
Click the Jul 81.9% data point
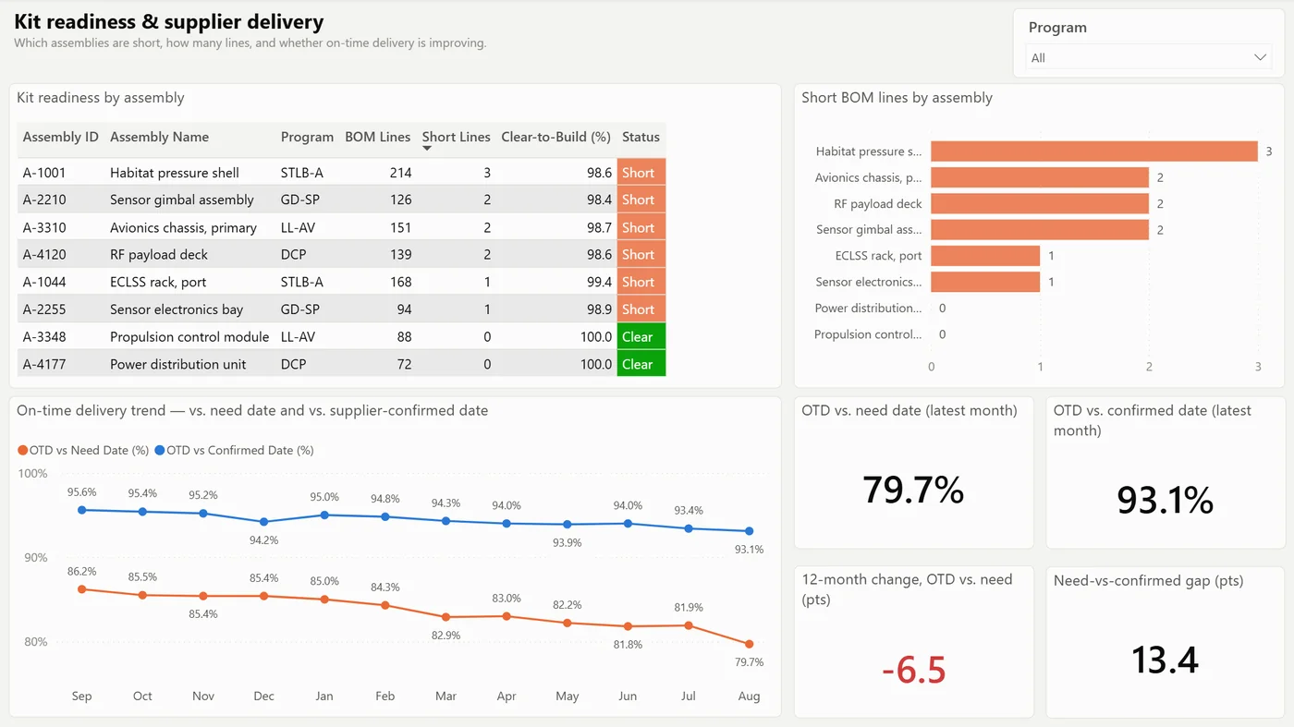coord(689,625)
